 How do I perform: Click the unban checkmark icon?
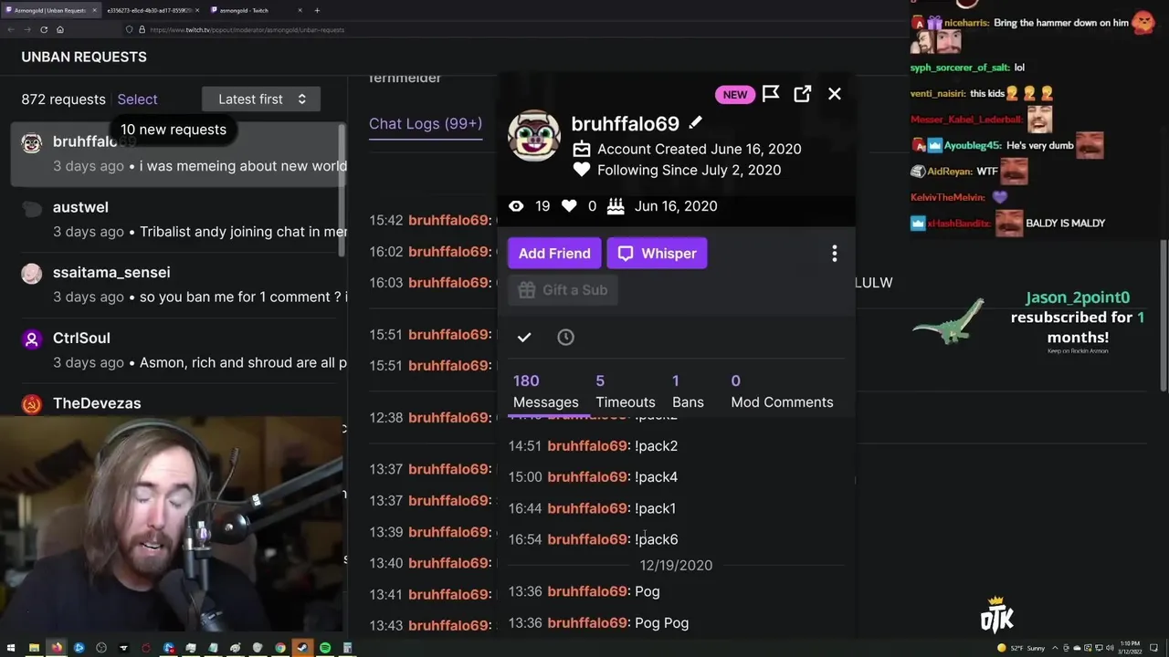(x=524, y=338)
